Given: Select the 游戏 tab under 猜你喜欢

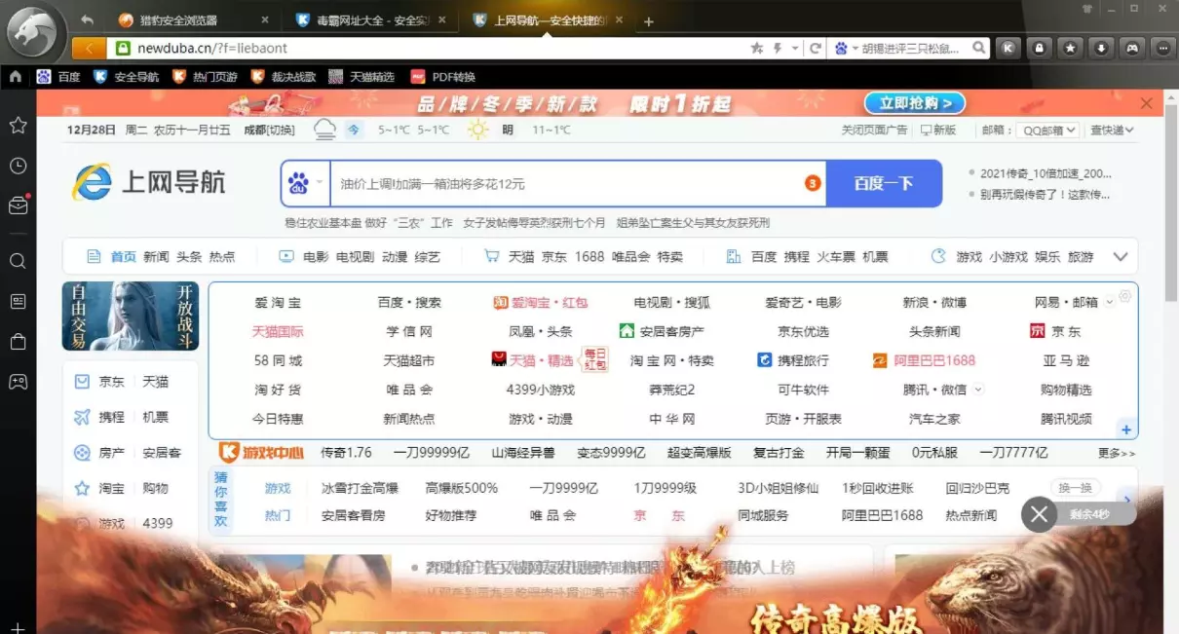Looking at the screenshot, I should click(x=278, y=488).
